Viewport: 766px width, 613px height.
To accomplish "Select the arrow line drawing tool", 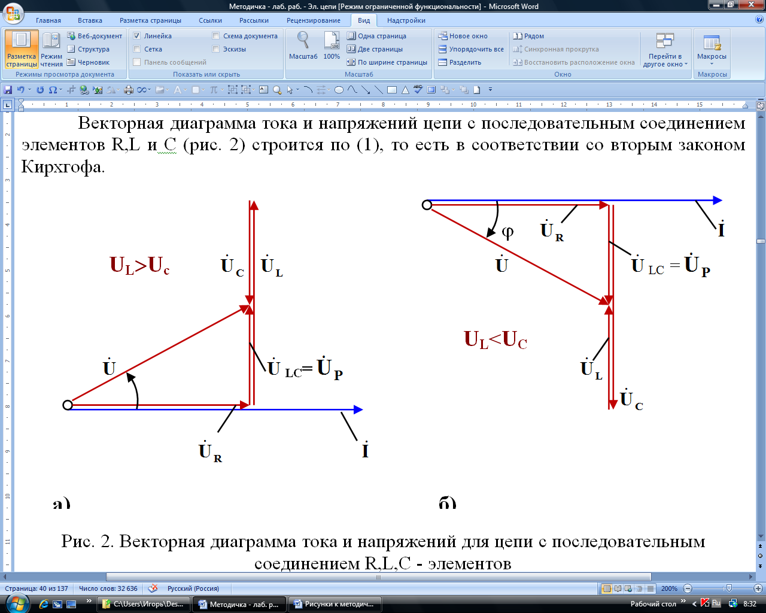I will click(x=365, y=90).
